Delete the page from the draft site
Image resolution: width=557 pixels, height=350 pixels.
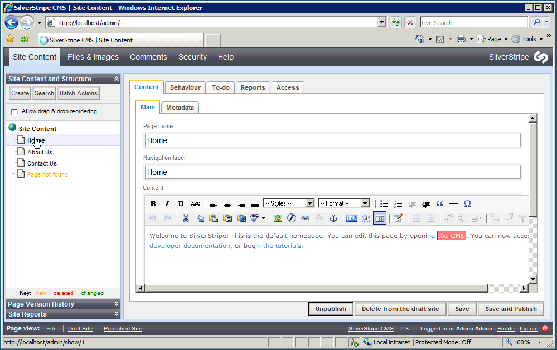coord(400,309)
